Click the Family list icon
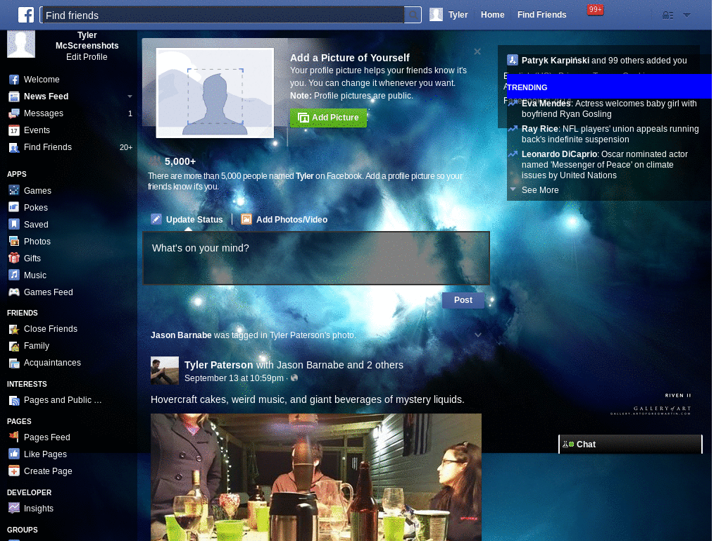This screenshot has height=541, width=721. 14,346
